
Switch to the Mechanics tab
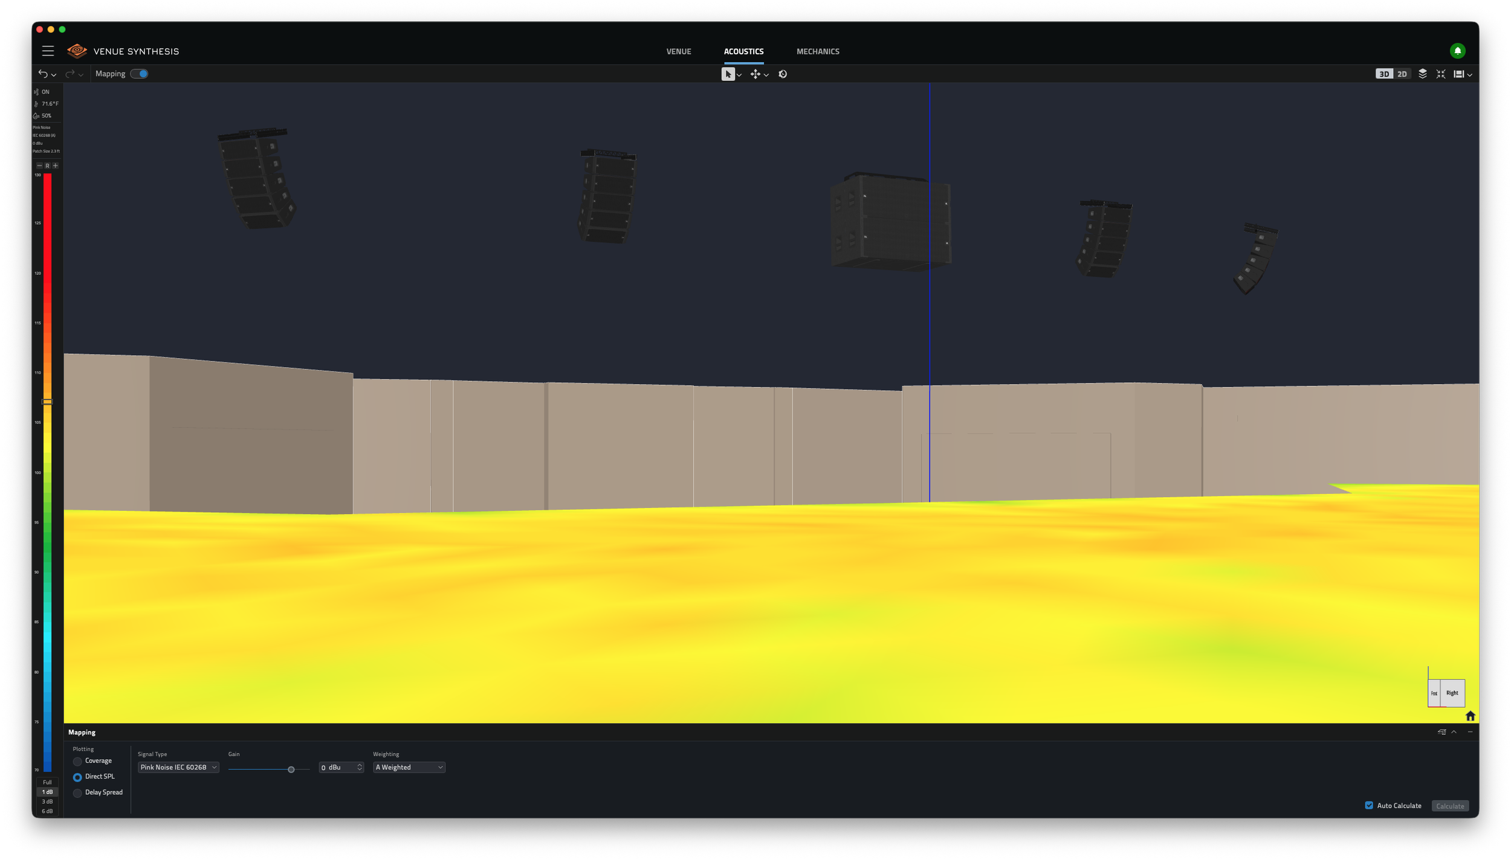tap(818, 51)
